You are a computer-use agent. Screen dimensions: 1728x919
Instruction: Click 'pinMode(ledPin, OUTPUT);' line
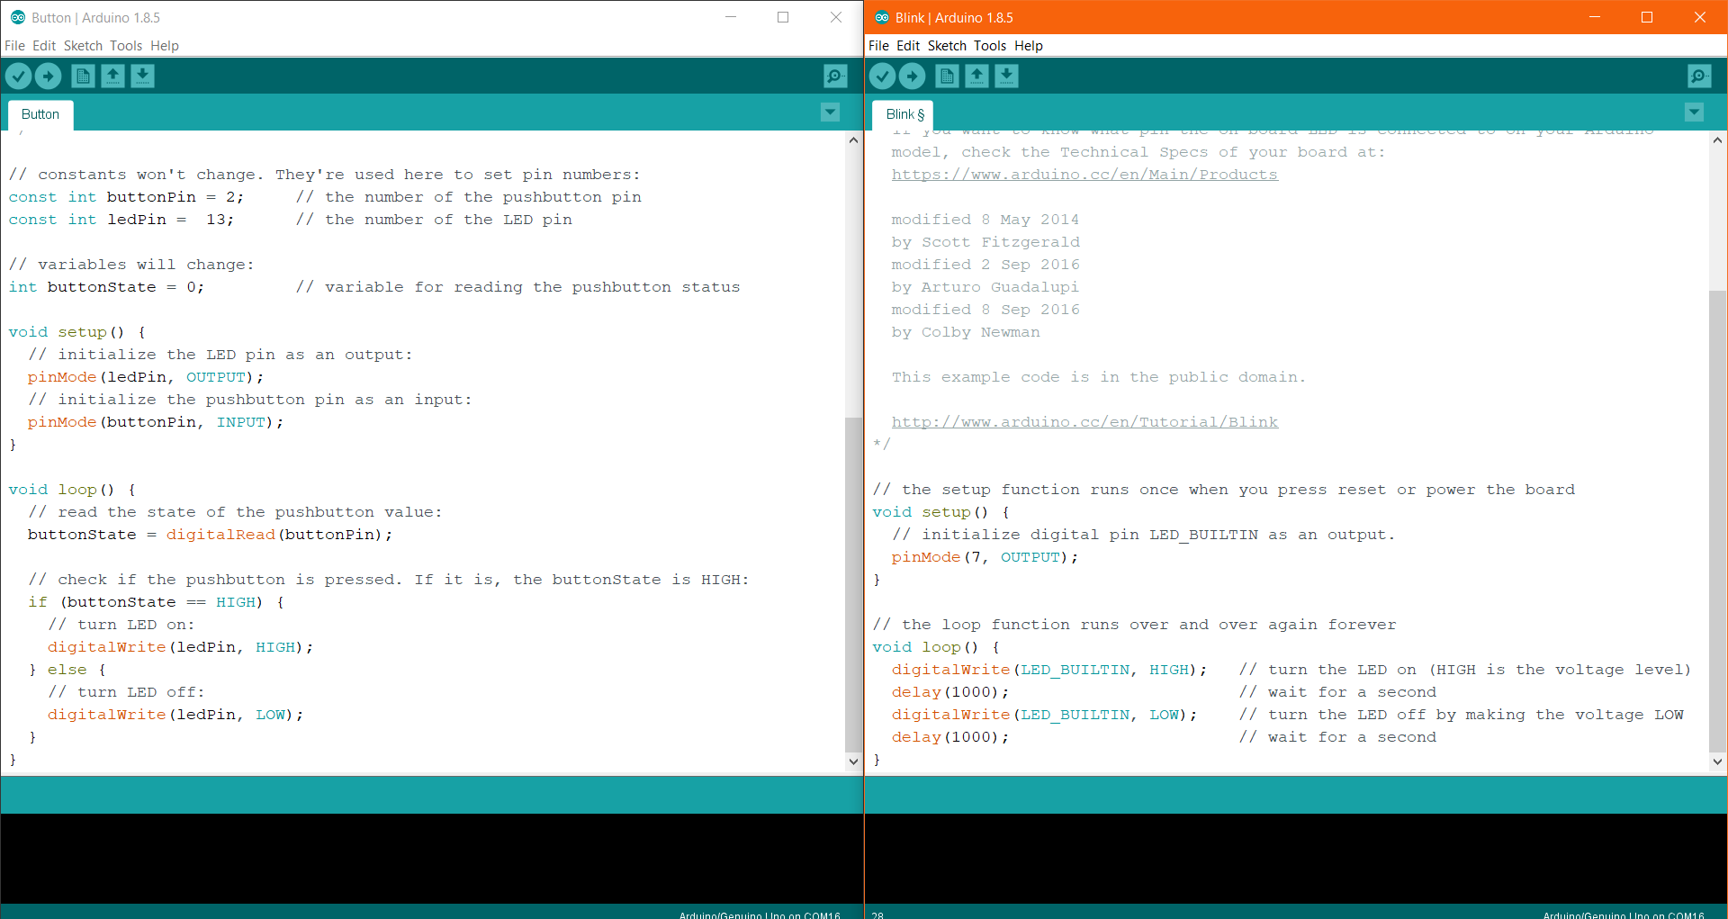click(146, 377)
